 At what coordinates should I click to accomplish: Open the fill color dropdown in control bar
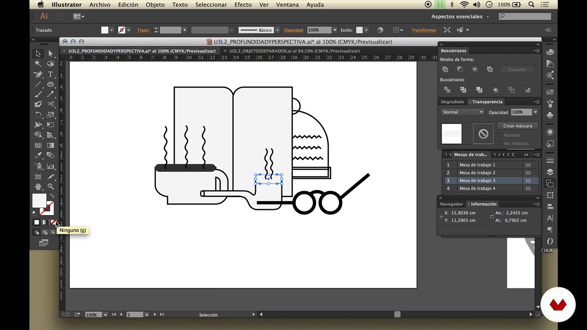tap(111, 30)
